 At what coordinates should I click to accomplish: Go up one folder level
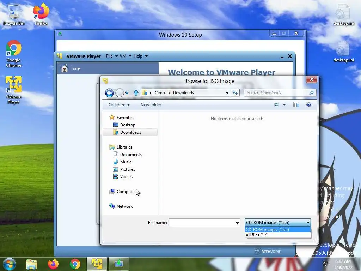[136, 93]
